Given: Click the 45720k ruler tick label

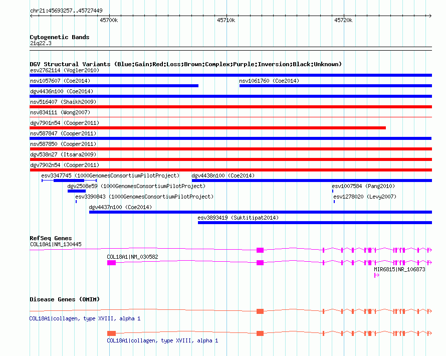Looking at the screenshot, I should click(x=343, y=20).
